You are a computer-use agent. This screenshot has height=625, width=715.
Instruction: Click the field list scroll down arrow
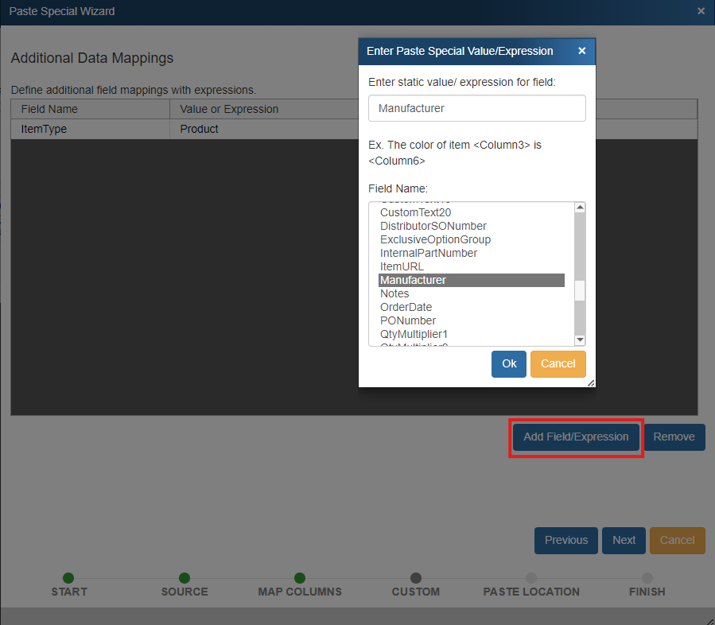(580, 340)
